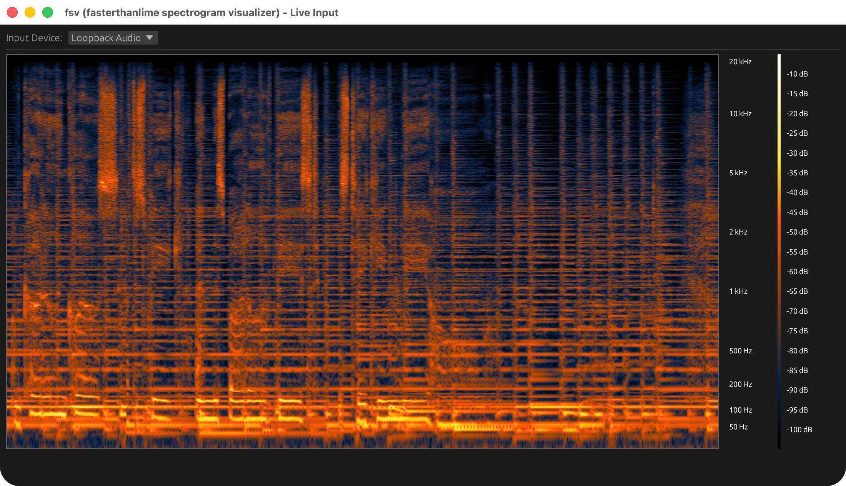Click the 1 kHz frequency axis label
This screenshot has width=846, height=486.
click(738, 291)
